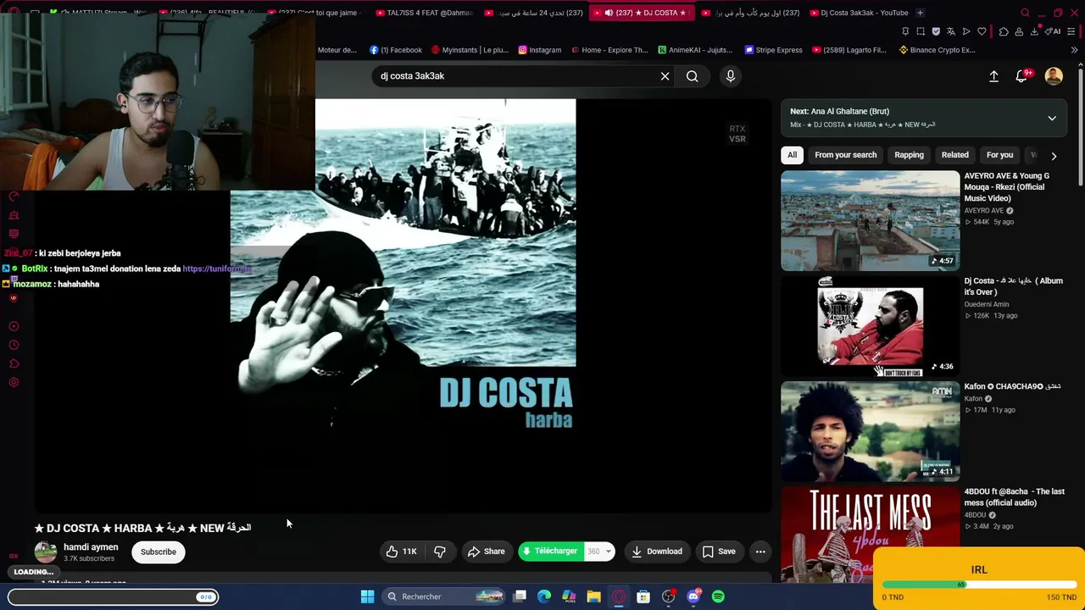Like the DJ Costa Harba video
Image resolution: width=1085 pixels, height=610 pixels.
(x=402, y=552)
